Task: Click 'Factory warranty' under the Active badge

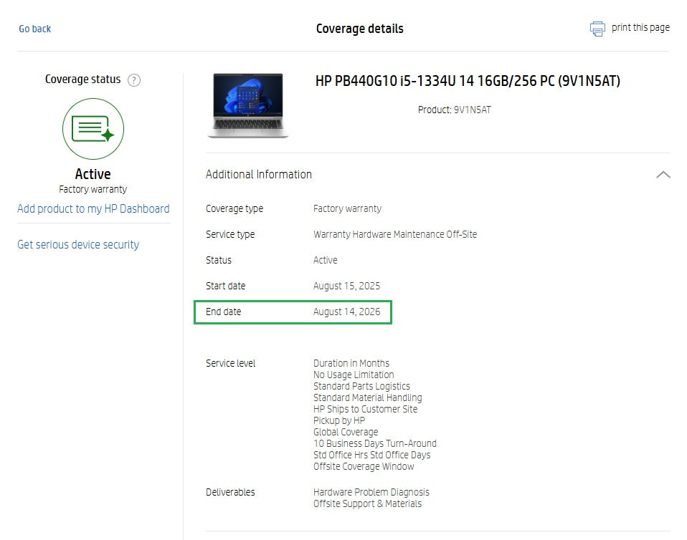Action: tap(93, 189)
